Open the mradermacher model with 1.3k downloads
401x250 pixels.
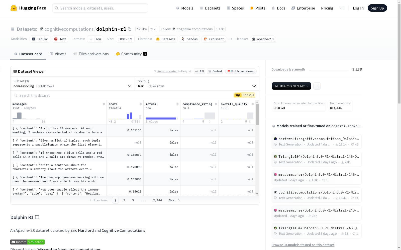[317, 177]
